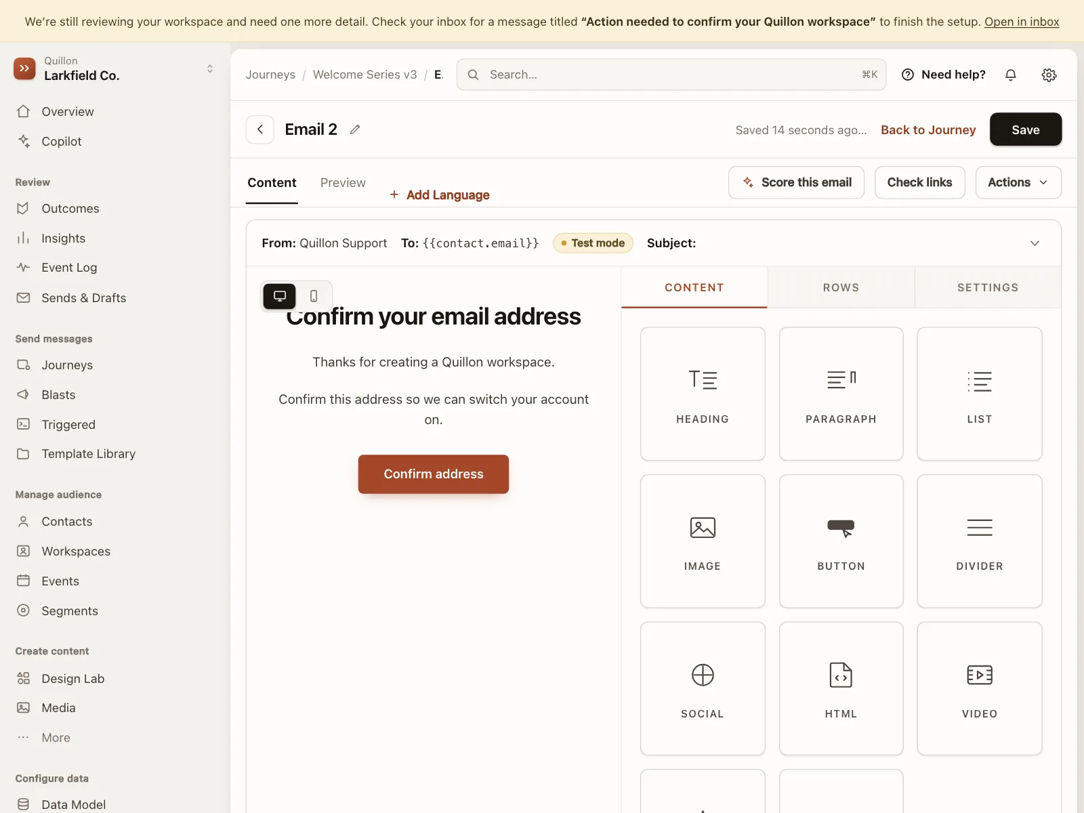
Task: Select the ROWS builder tab
Action: (841, 287)
